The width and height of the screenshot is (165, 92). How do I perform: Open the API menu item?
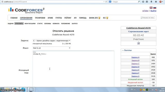[x=75, y=18]
